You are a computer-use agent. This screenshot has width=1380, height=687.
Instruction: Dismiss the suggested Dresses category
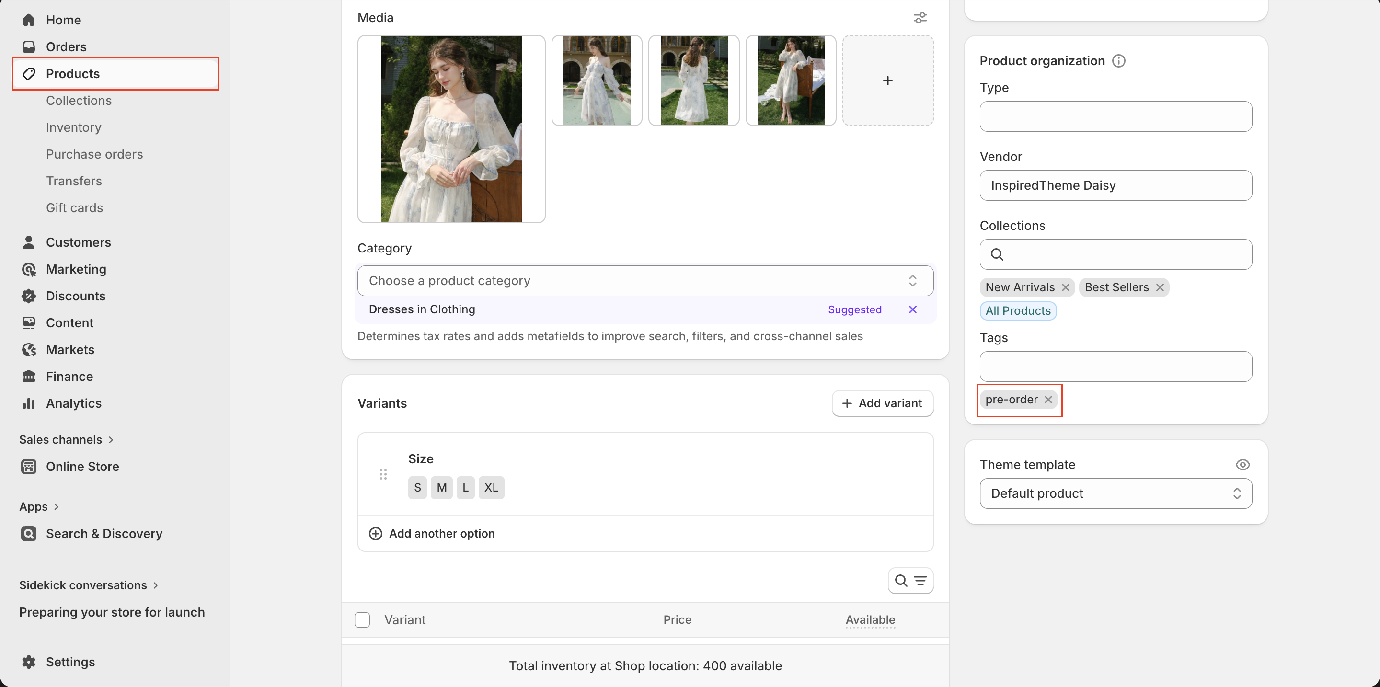pyautogui.click(x=912, y=309)
